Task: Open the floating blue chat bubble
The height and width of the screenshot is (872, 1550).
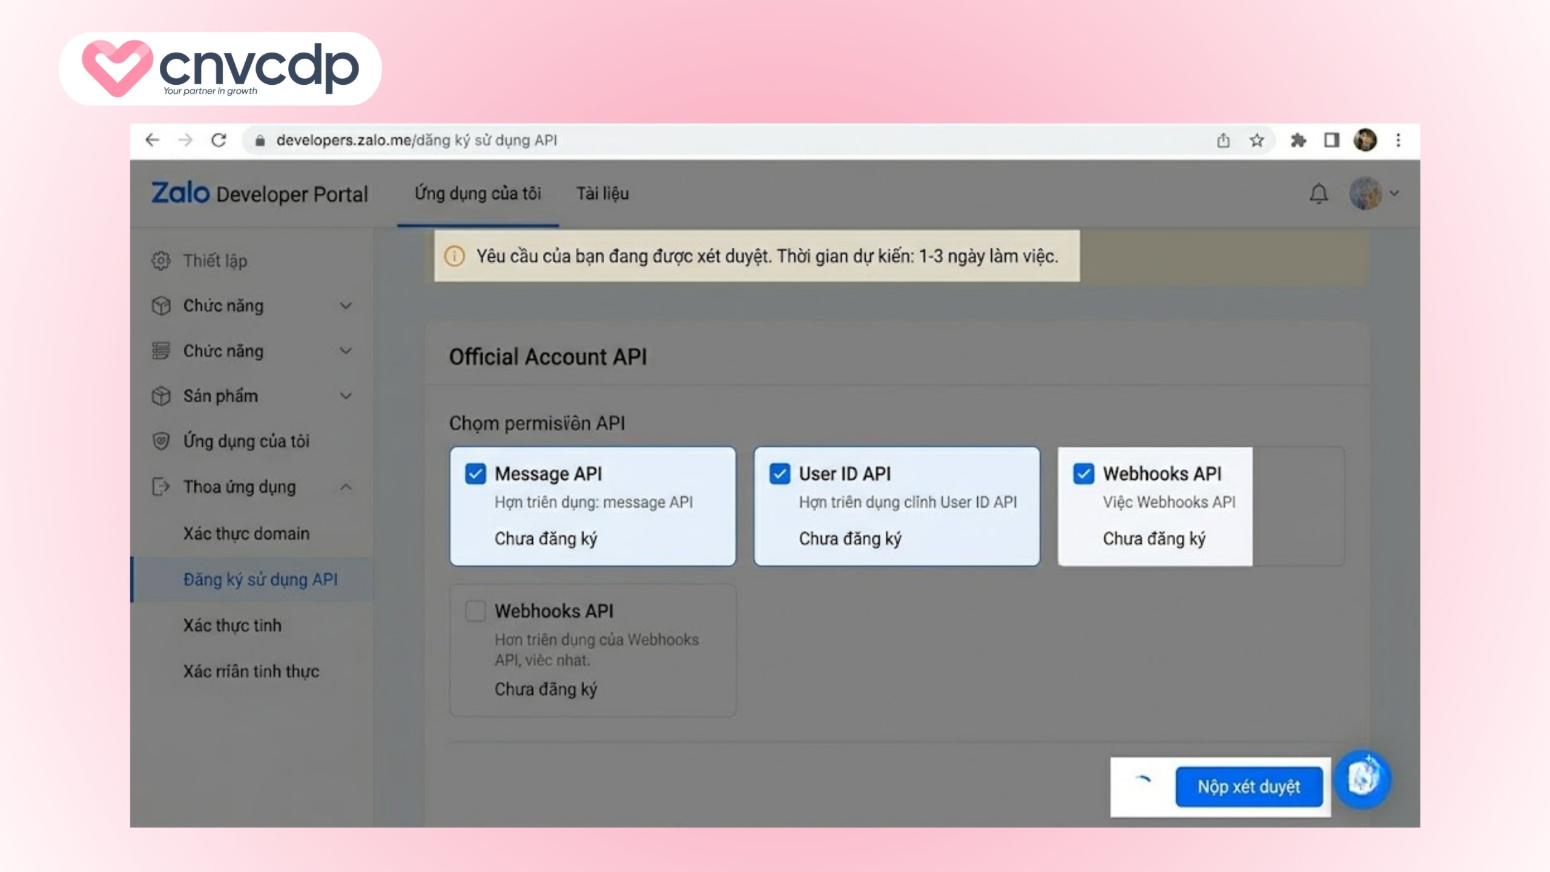Action: click(1364, 779)
